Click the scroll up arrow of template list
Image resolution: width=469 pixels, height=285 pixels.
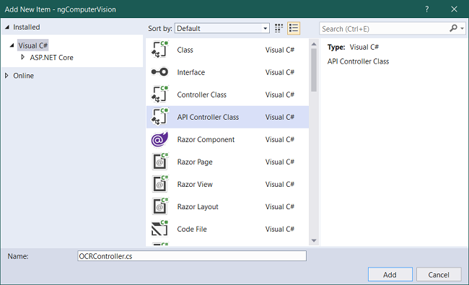pos(314,44)
